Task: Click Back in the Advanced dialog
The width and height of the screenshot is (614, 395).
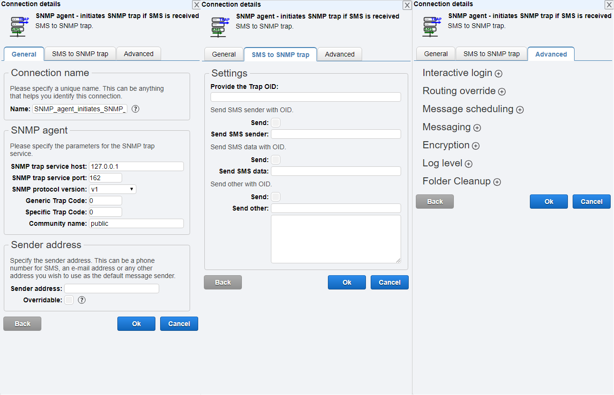Action: (x=434, y=201)
